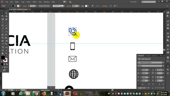The image size is (170, 96).
Task: Select the Hand tool
Action: click(x=3, y=53)
